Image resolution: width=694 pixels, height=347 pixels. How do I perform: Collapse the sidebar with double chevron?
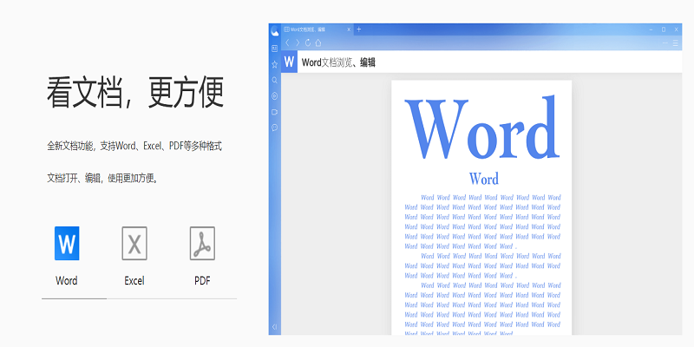274,327
